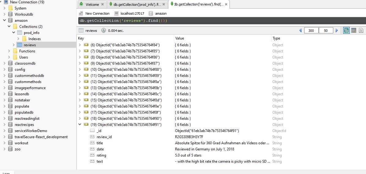
Task: Click the localhost:27017 server icon
Action: tap(117, 13)
